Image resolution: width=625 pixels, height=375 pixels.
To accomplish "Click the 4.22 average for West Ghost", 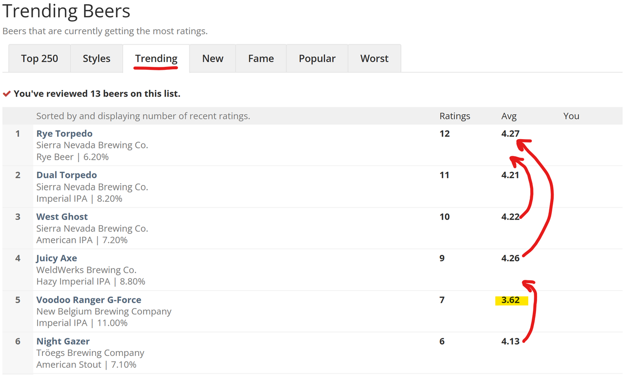I will [510, 216].
